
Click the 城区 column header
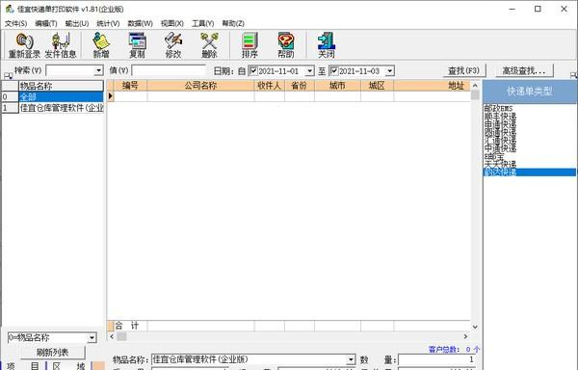tap(377, 86)
